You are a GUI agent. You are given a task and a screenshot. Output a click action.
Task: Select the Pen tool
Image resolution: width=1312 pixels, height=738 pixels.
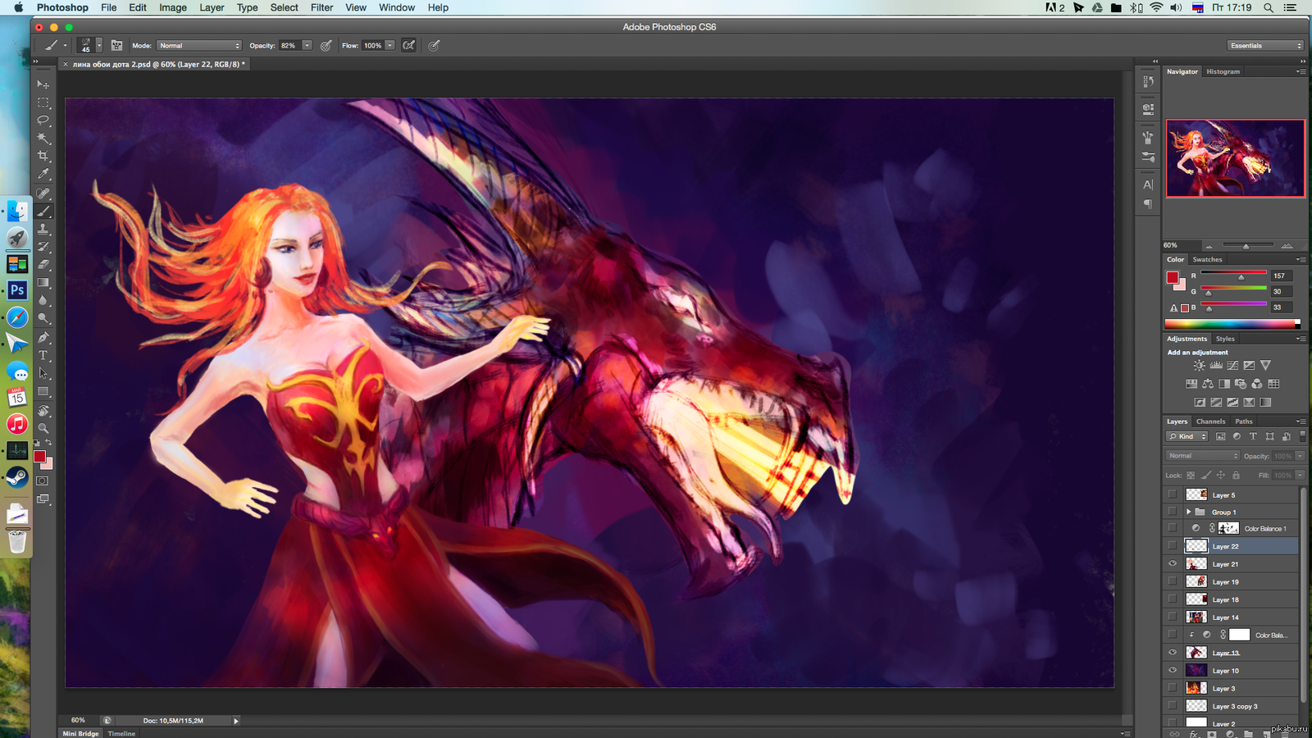point(43,338)
